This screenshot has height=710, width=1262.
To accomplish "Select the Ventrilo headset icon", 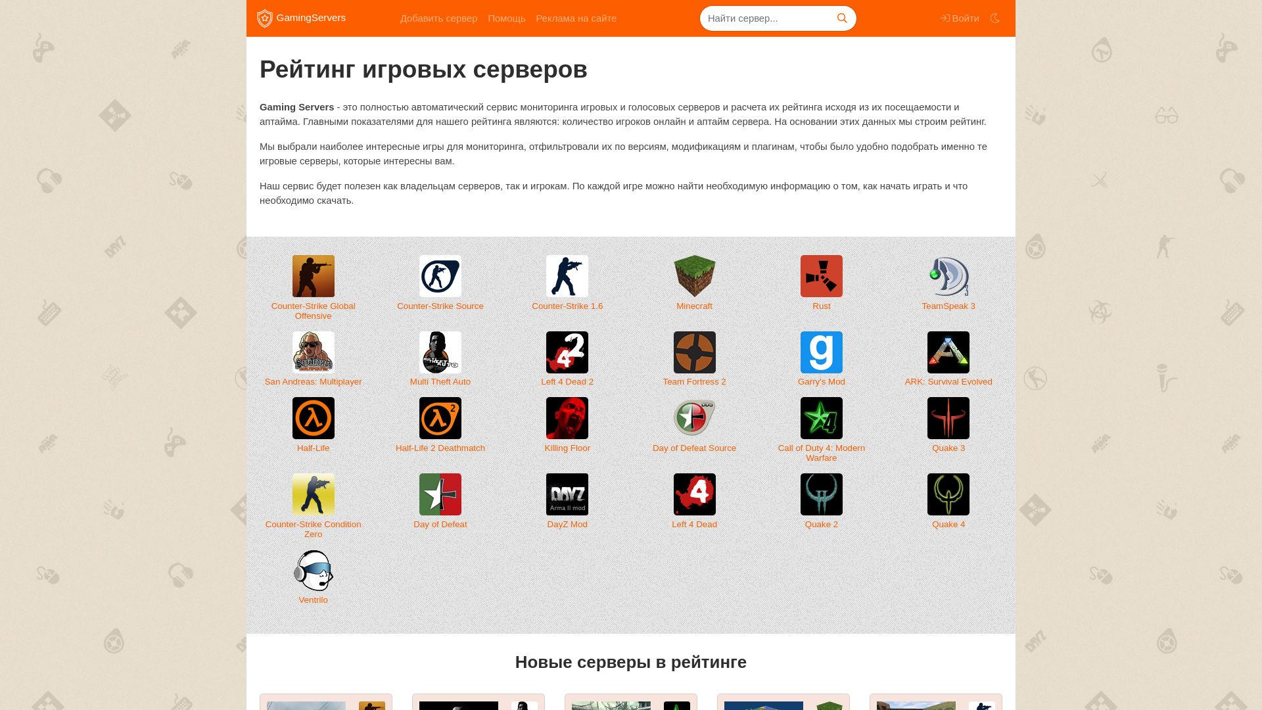I will 314,571.
